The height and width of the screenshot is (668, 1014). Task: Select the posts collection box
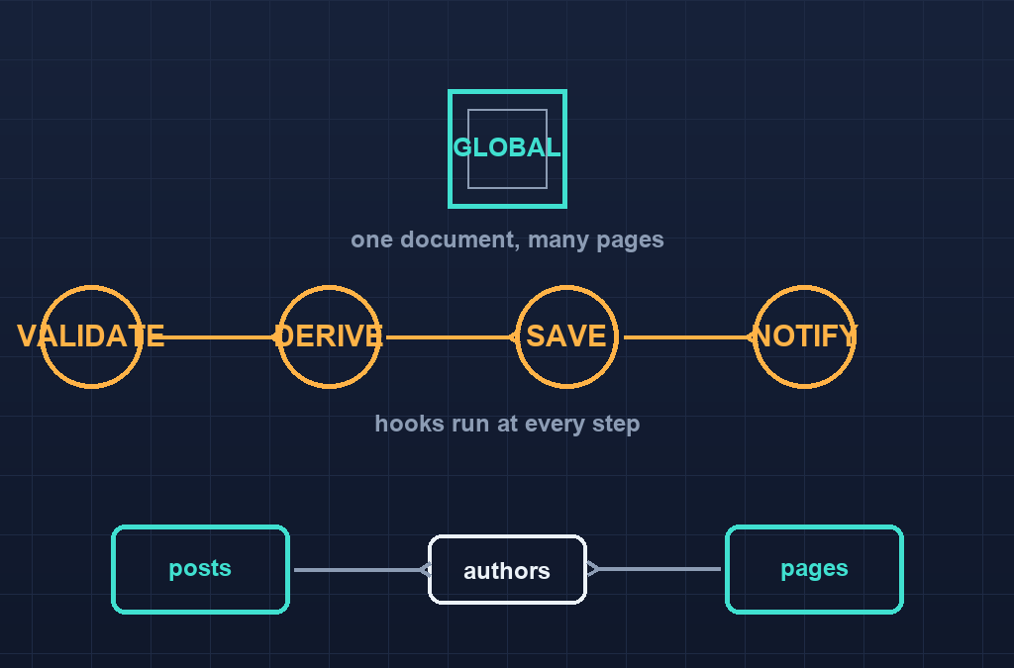pyautogui.click(x=200, y=569)
